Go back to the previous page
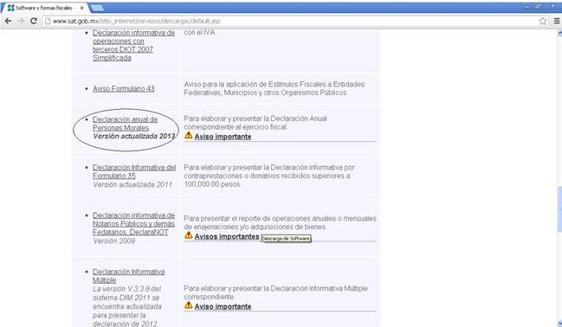 coord(8,21)
